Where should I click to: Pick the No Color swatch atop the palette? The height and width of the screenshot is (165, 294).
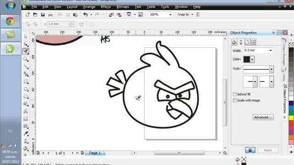click(291, 44)
